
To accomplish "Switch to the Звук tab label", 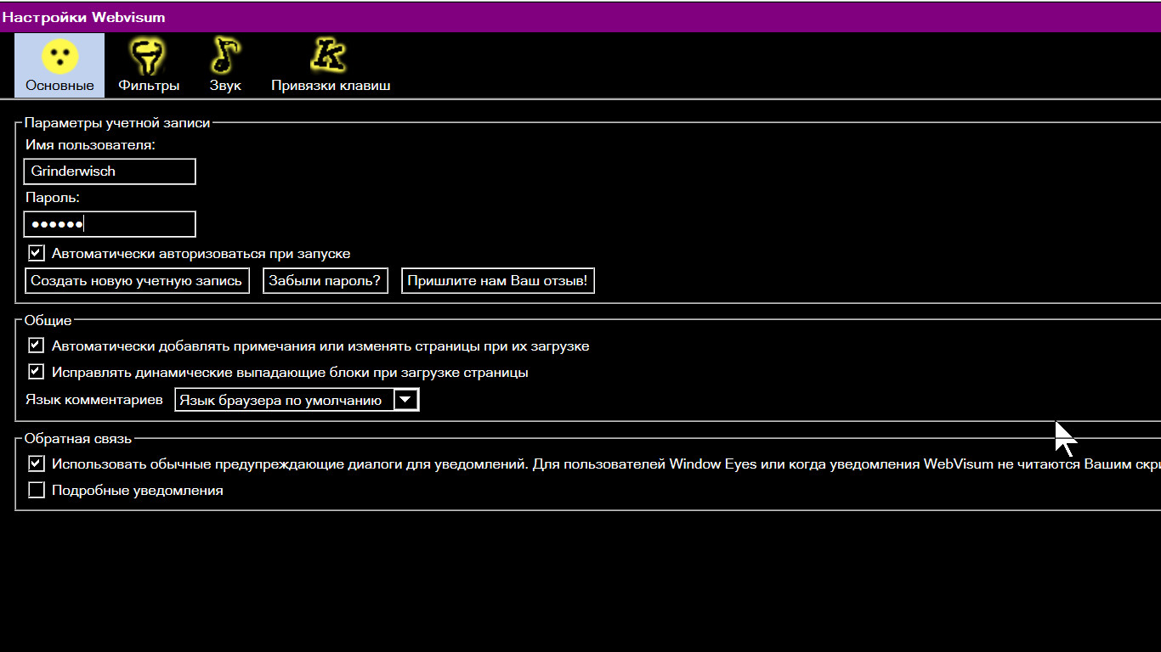I will (225, 86).
